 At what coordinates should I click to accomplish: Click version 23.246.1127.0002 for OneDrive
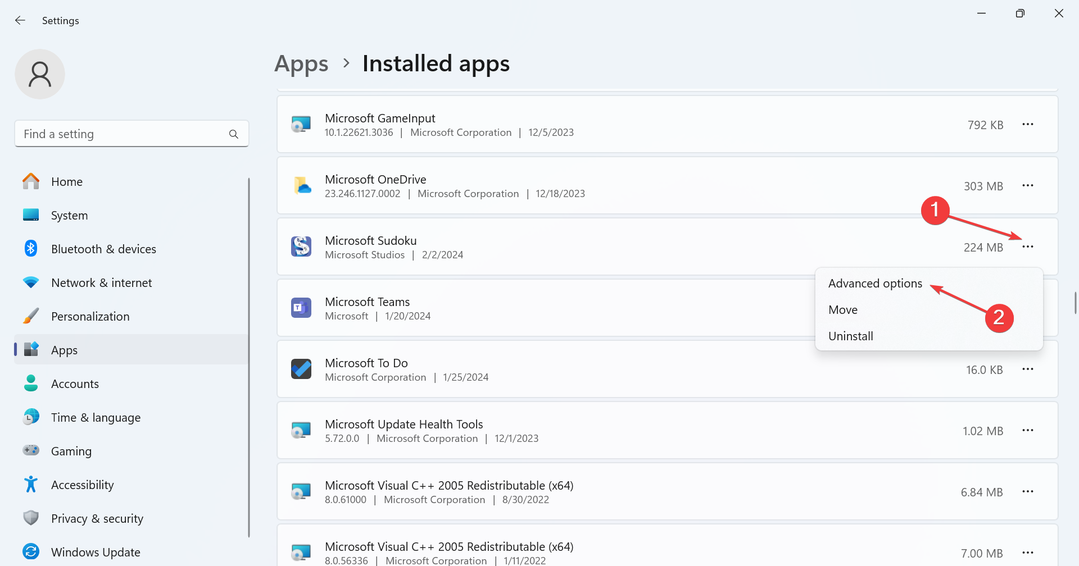point(362,194)
